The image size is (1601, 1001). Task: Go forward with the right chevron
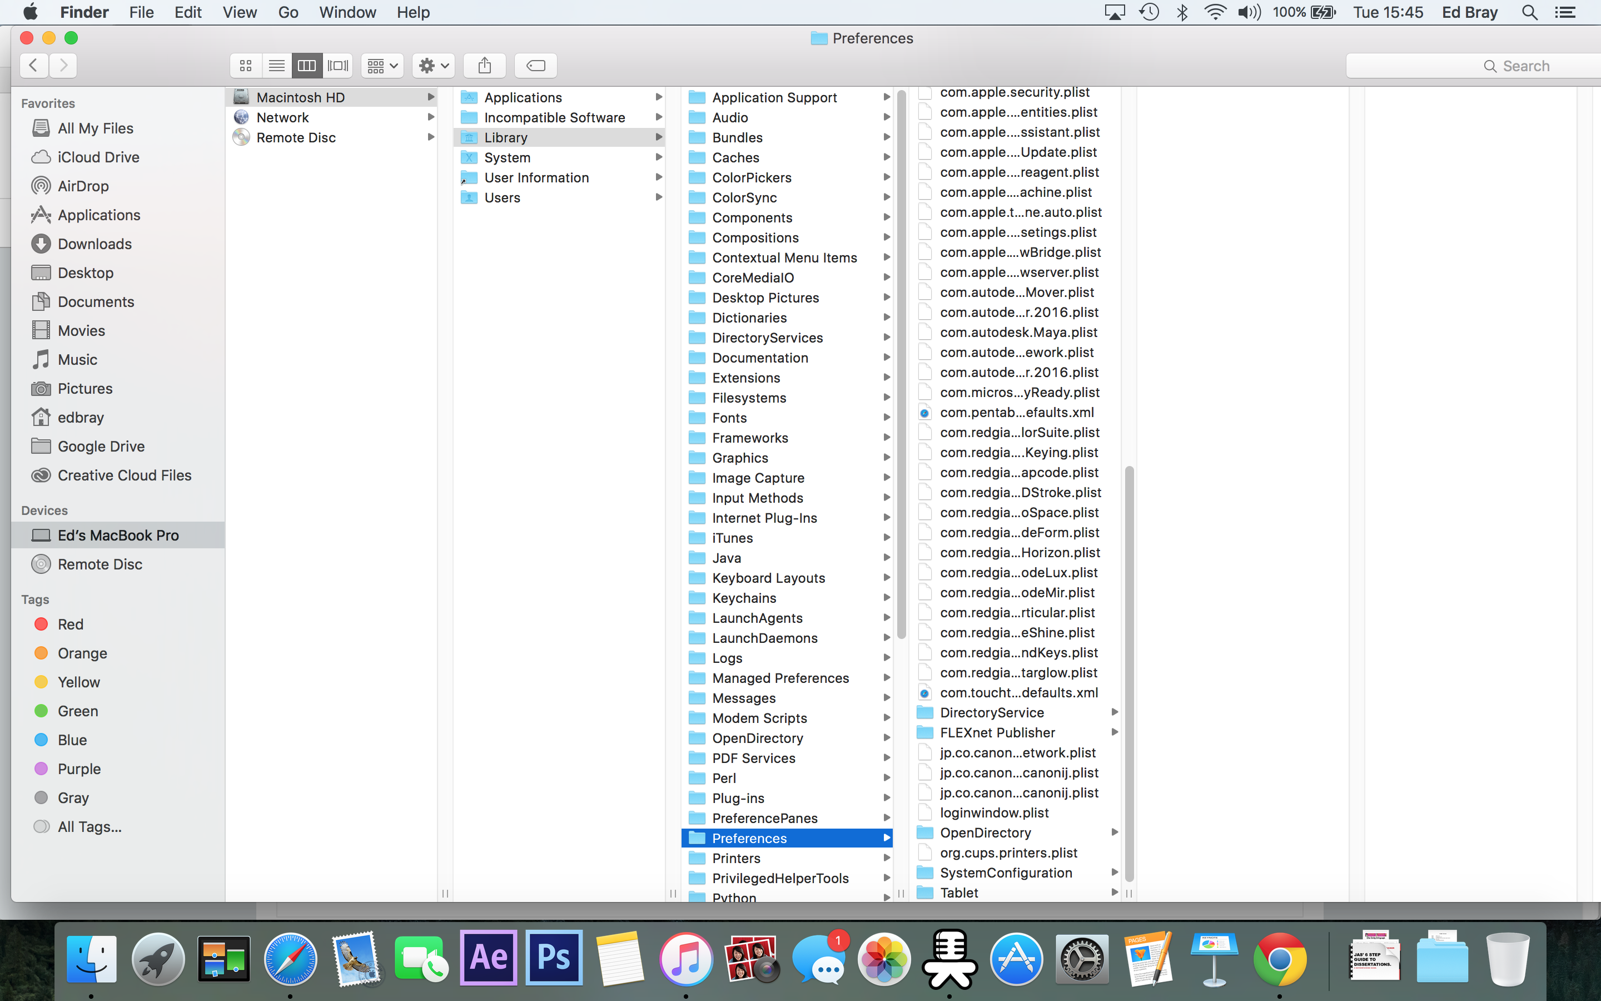pos(63,65)
